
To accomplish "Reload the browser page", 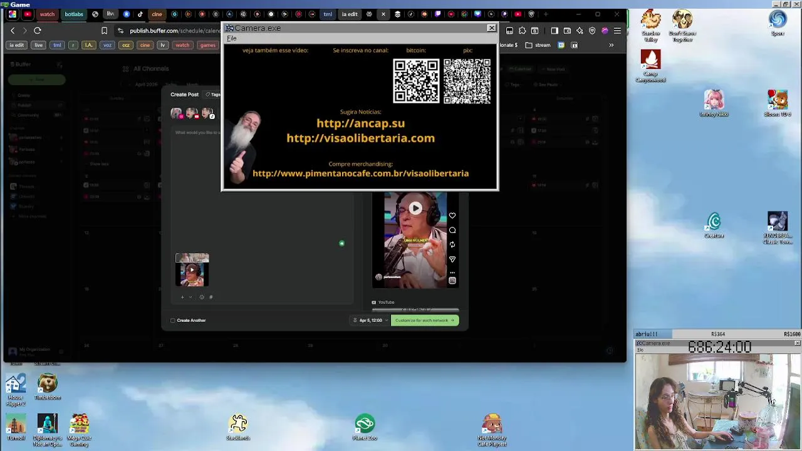I will coord(38,30).
